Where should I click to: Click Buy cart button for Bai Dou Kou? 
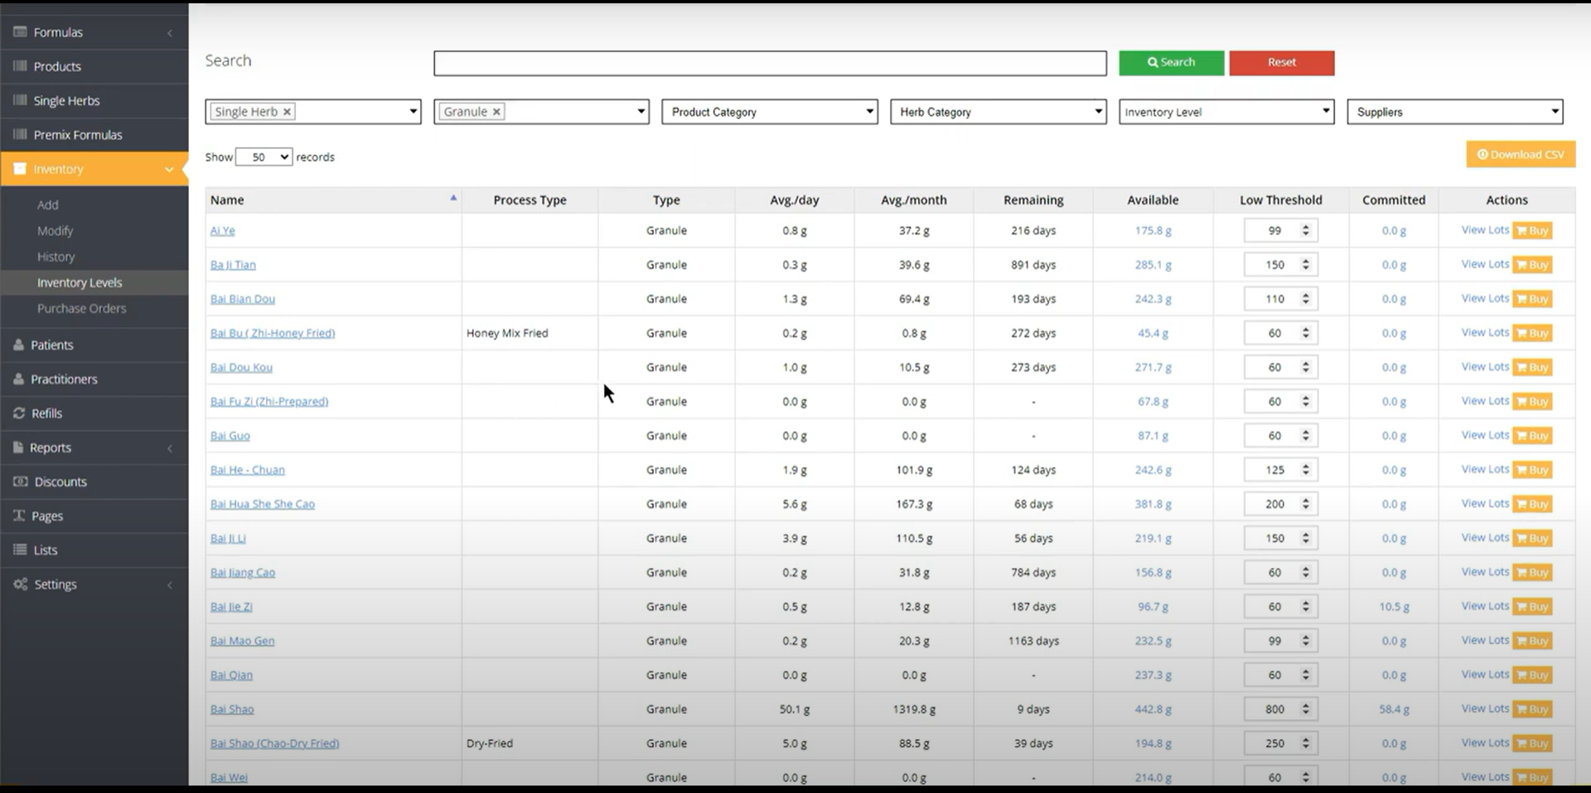click(x=1532, y=368)
